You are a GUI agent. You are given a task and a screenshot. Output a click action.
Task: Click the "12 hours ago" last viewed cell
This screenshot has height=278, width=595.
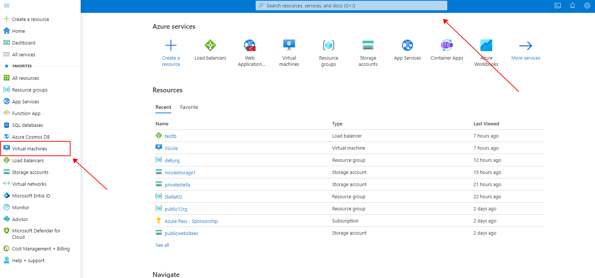pyautogui.click(x=487, y=160)
